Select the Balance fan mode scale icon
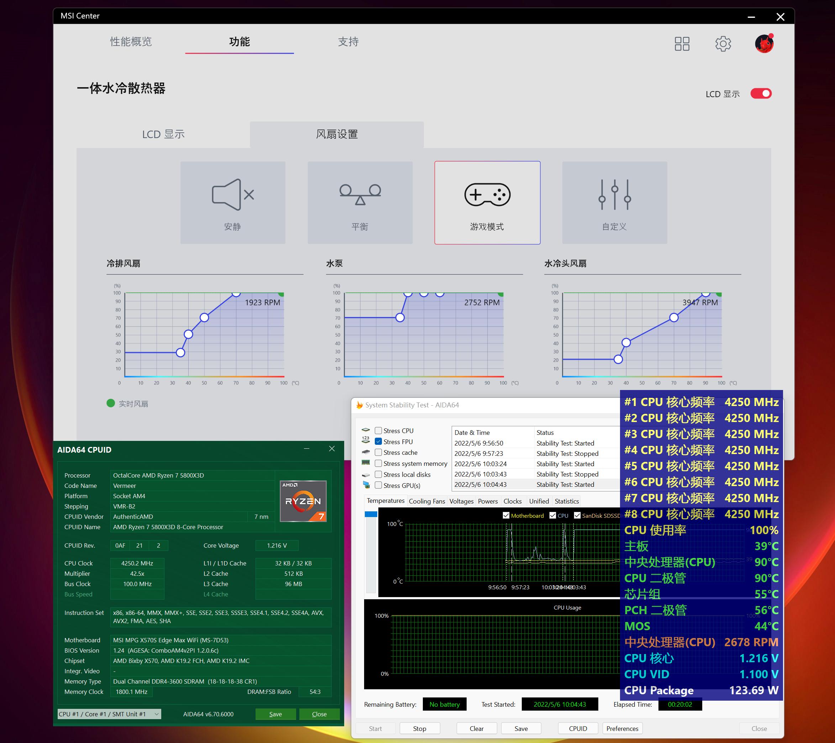This screenshot has height=743, width=835. tap(360, 195)
